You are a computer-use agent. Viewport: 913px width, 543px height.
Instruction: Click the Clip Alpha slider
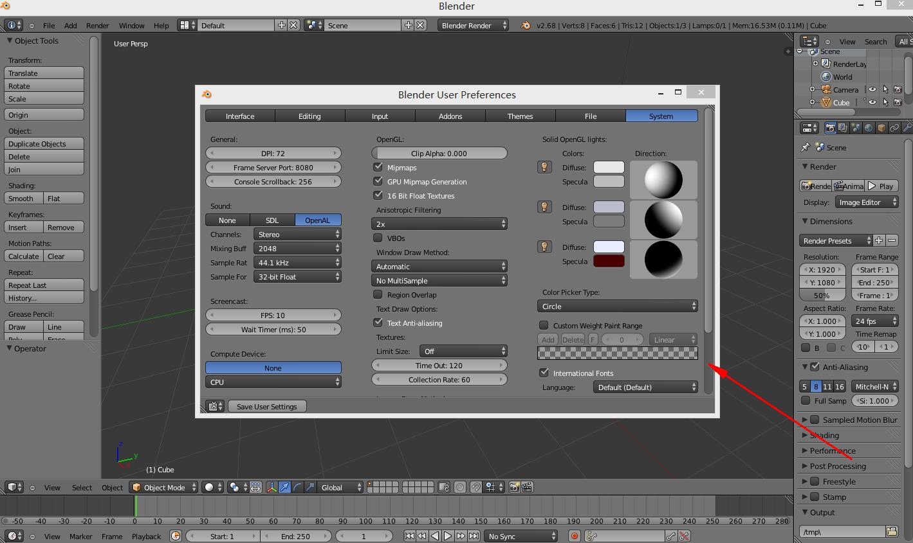pos(439,153)
